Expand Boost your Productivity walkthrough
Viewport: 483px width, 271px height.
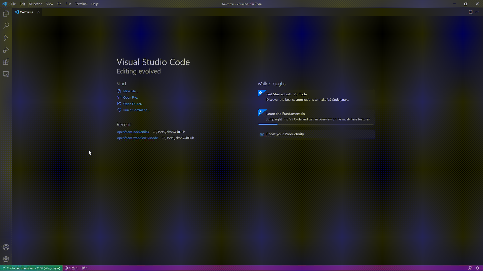tap(285, 134)
